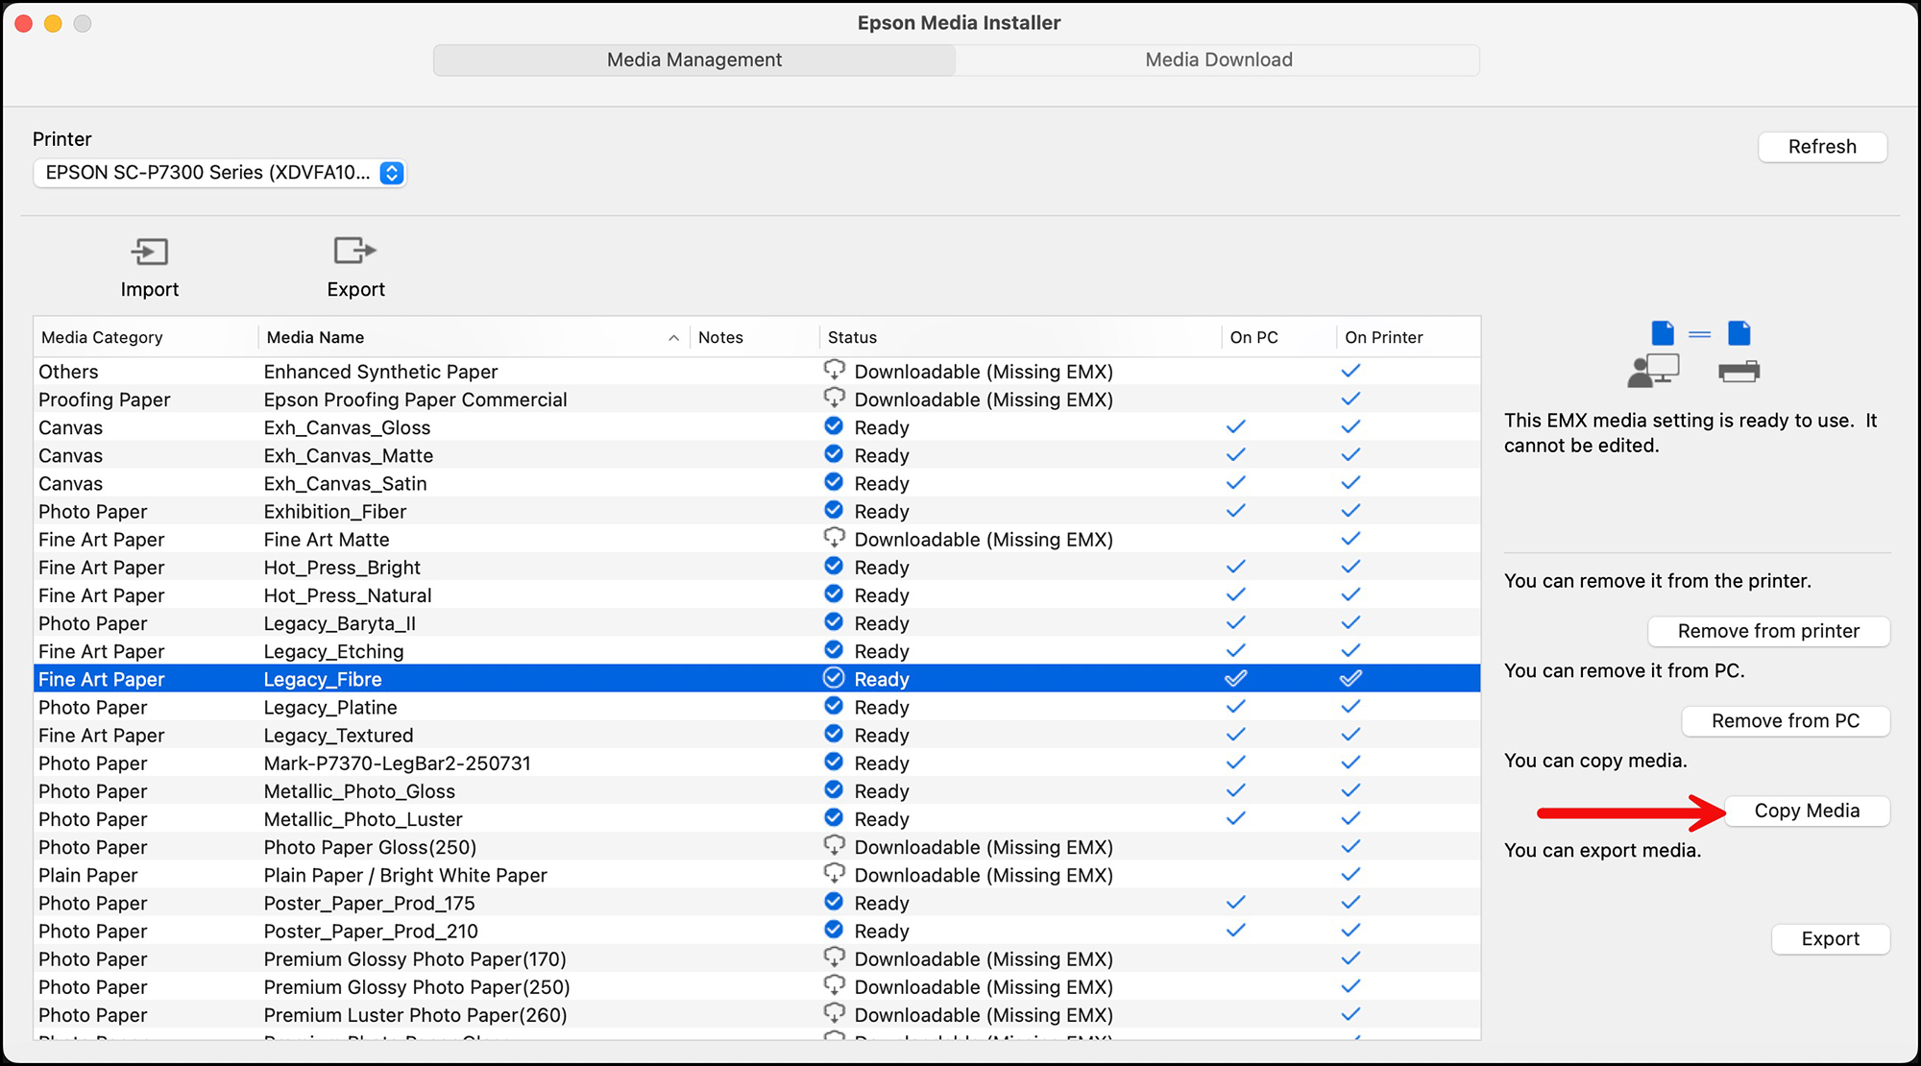
Task: Click the Notes column header
Action: (x=754, y=337)
